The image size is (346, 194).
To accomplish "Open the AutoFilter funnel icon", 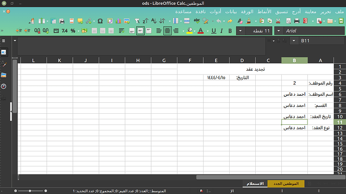I will tap(137, 21).
